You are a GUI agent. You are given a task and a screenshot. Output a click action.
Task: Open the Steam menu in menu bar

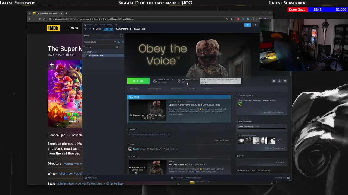point(89,25)
